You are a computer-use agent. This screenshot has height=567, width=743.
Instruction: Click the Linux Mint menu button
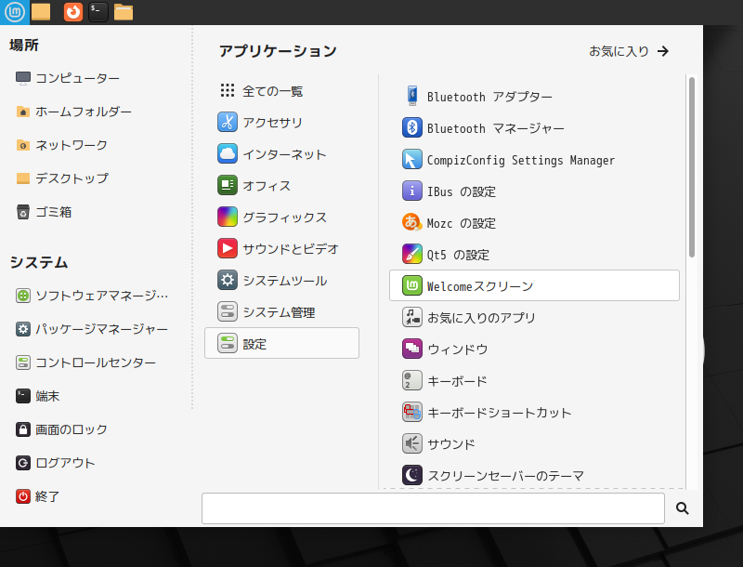15,12
